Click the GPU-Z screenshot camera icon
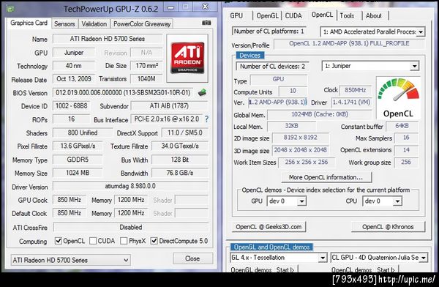 (206, 23)
